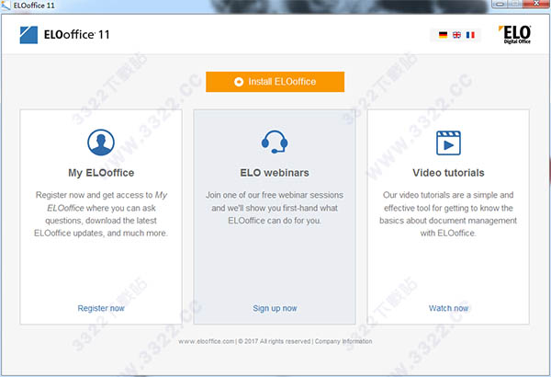Open www.elooffice.com footer link
Viewport: 551px width, 377px height.
tap(207, 341)
